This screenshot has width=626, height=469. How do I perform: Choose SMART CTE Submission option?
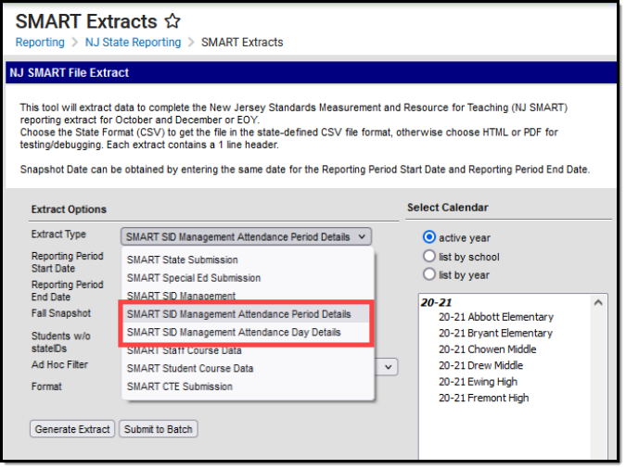[x=248, y=387]
